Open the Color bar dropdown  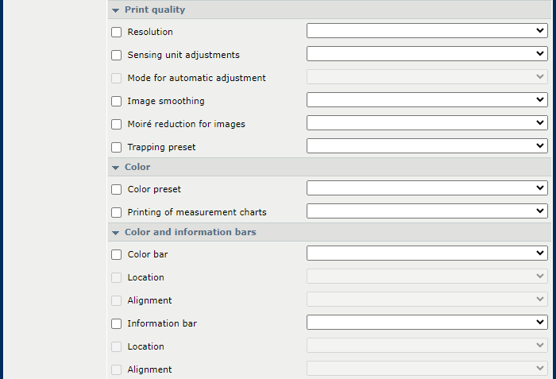tap(427, 253)
